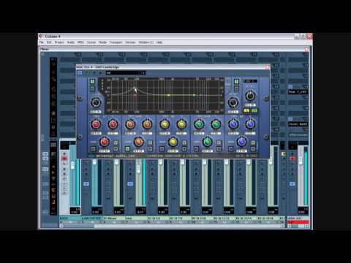Click the orange band's left upper knob
Image resolution: width=351 pixels, height=263 pixels.
point(130,124)
